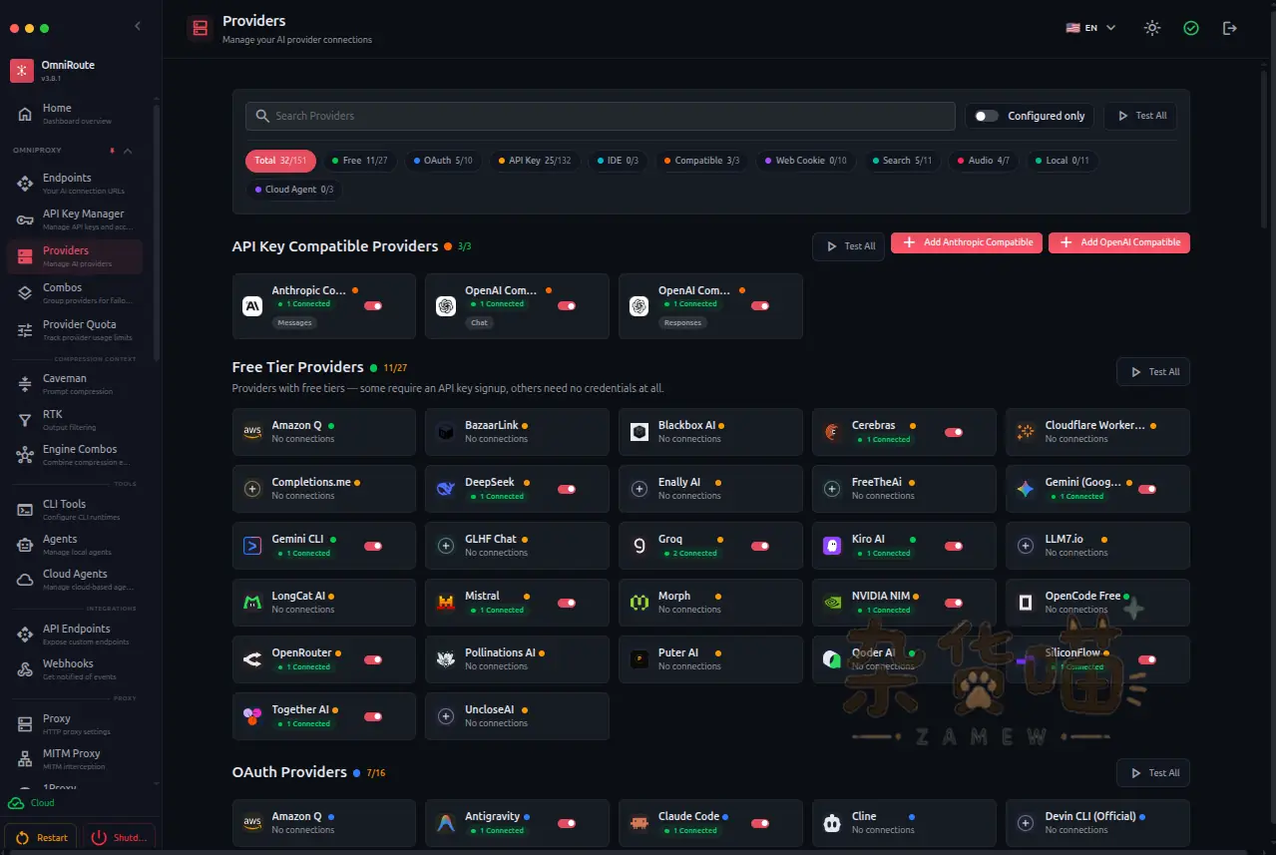Click the Together AI provider logo
1276x855 pixels.
[x=252, y=716]
